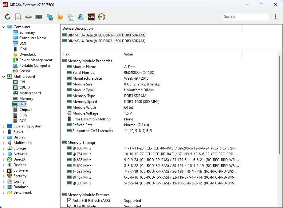Click the Refresh toolbar icon
Image resolution: width=283 pixels, height=208 pixels.
pyautogui.click(x=8, y=17)
